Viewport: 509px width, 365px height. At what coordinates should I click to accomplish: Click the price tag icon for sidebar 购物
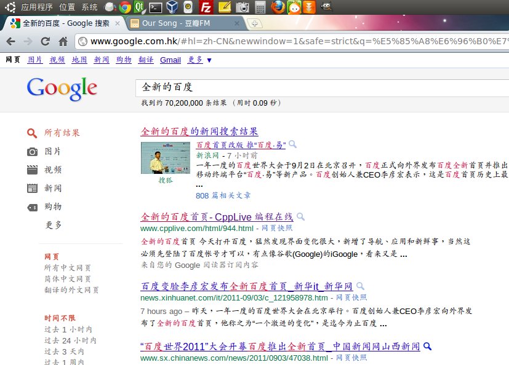click(x=32, y=207)
